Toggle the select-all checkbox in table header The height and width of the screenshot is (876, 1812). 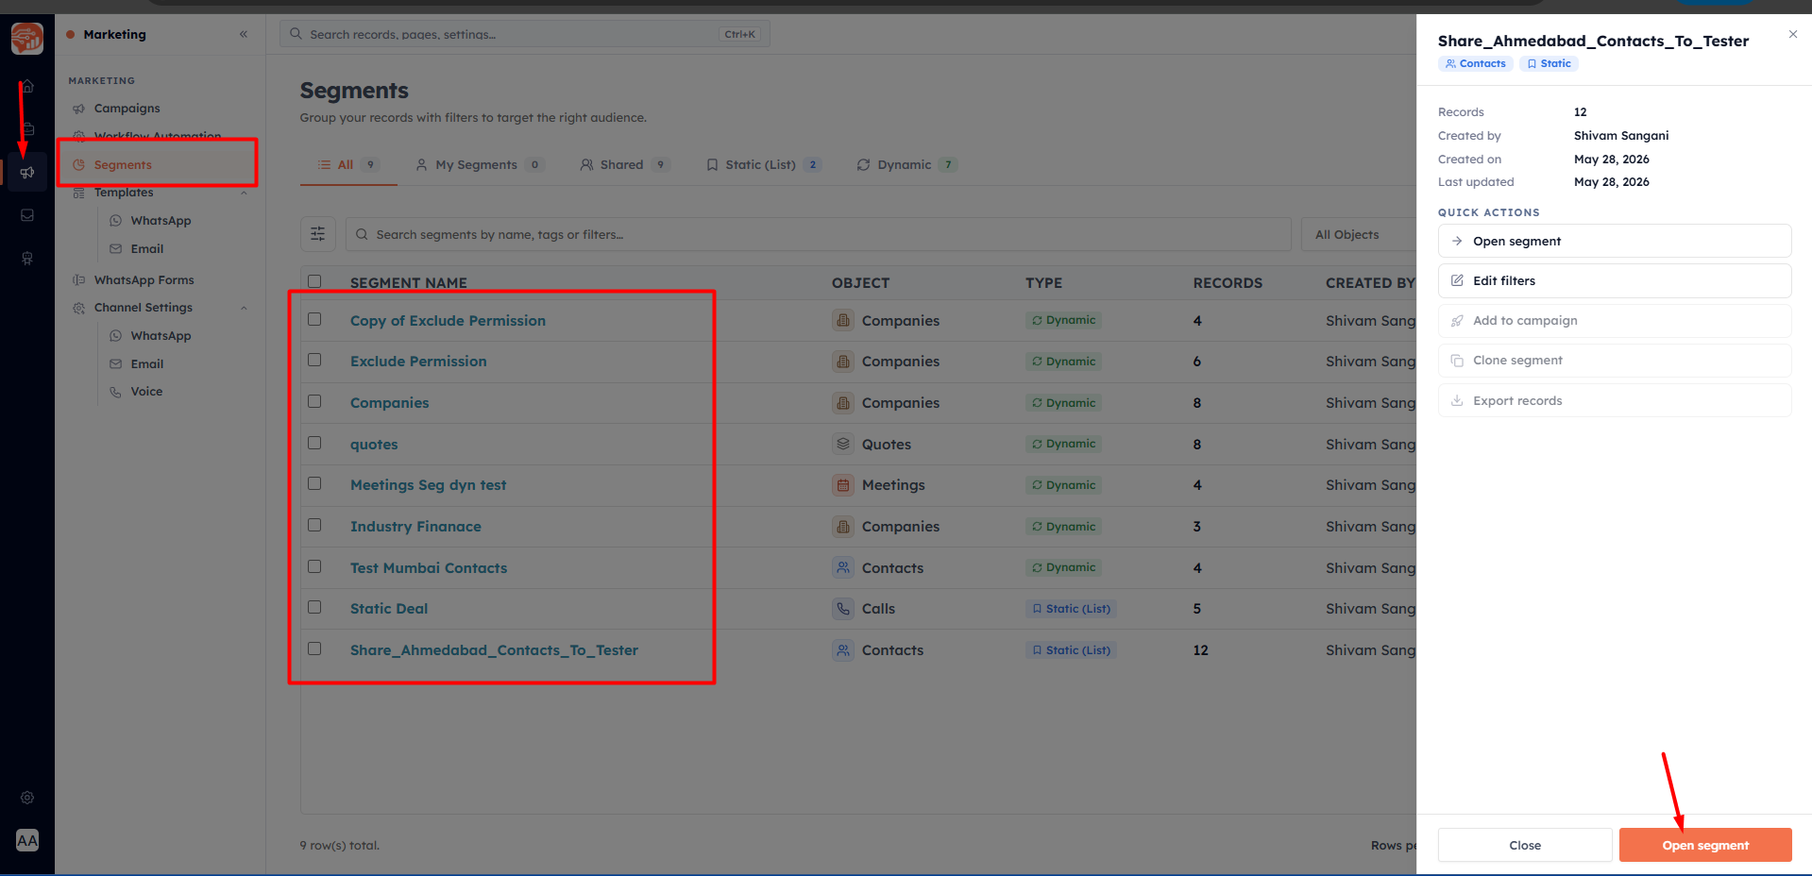tap(314, 281)
